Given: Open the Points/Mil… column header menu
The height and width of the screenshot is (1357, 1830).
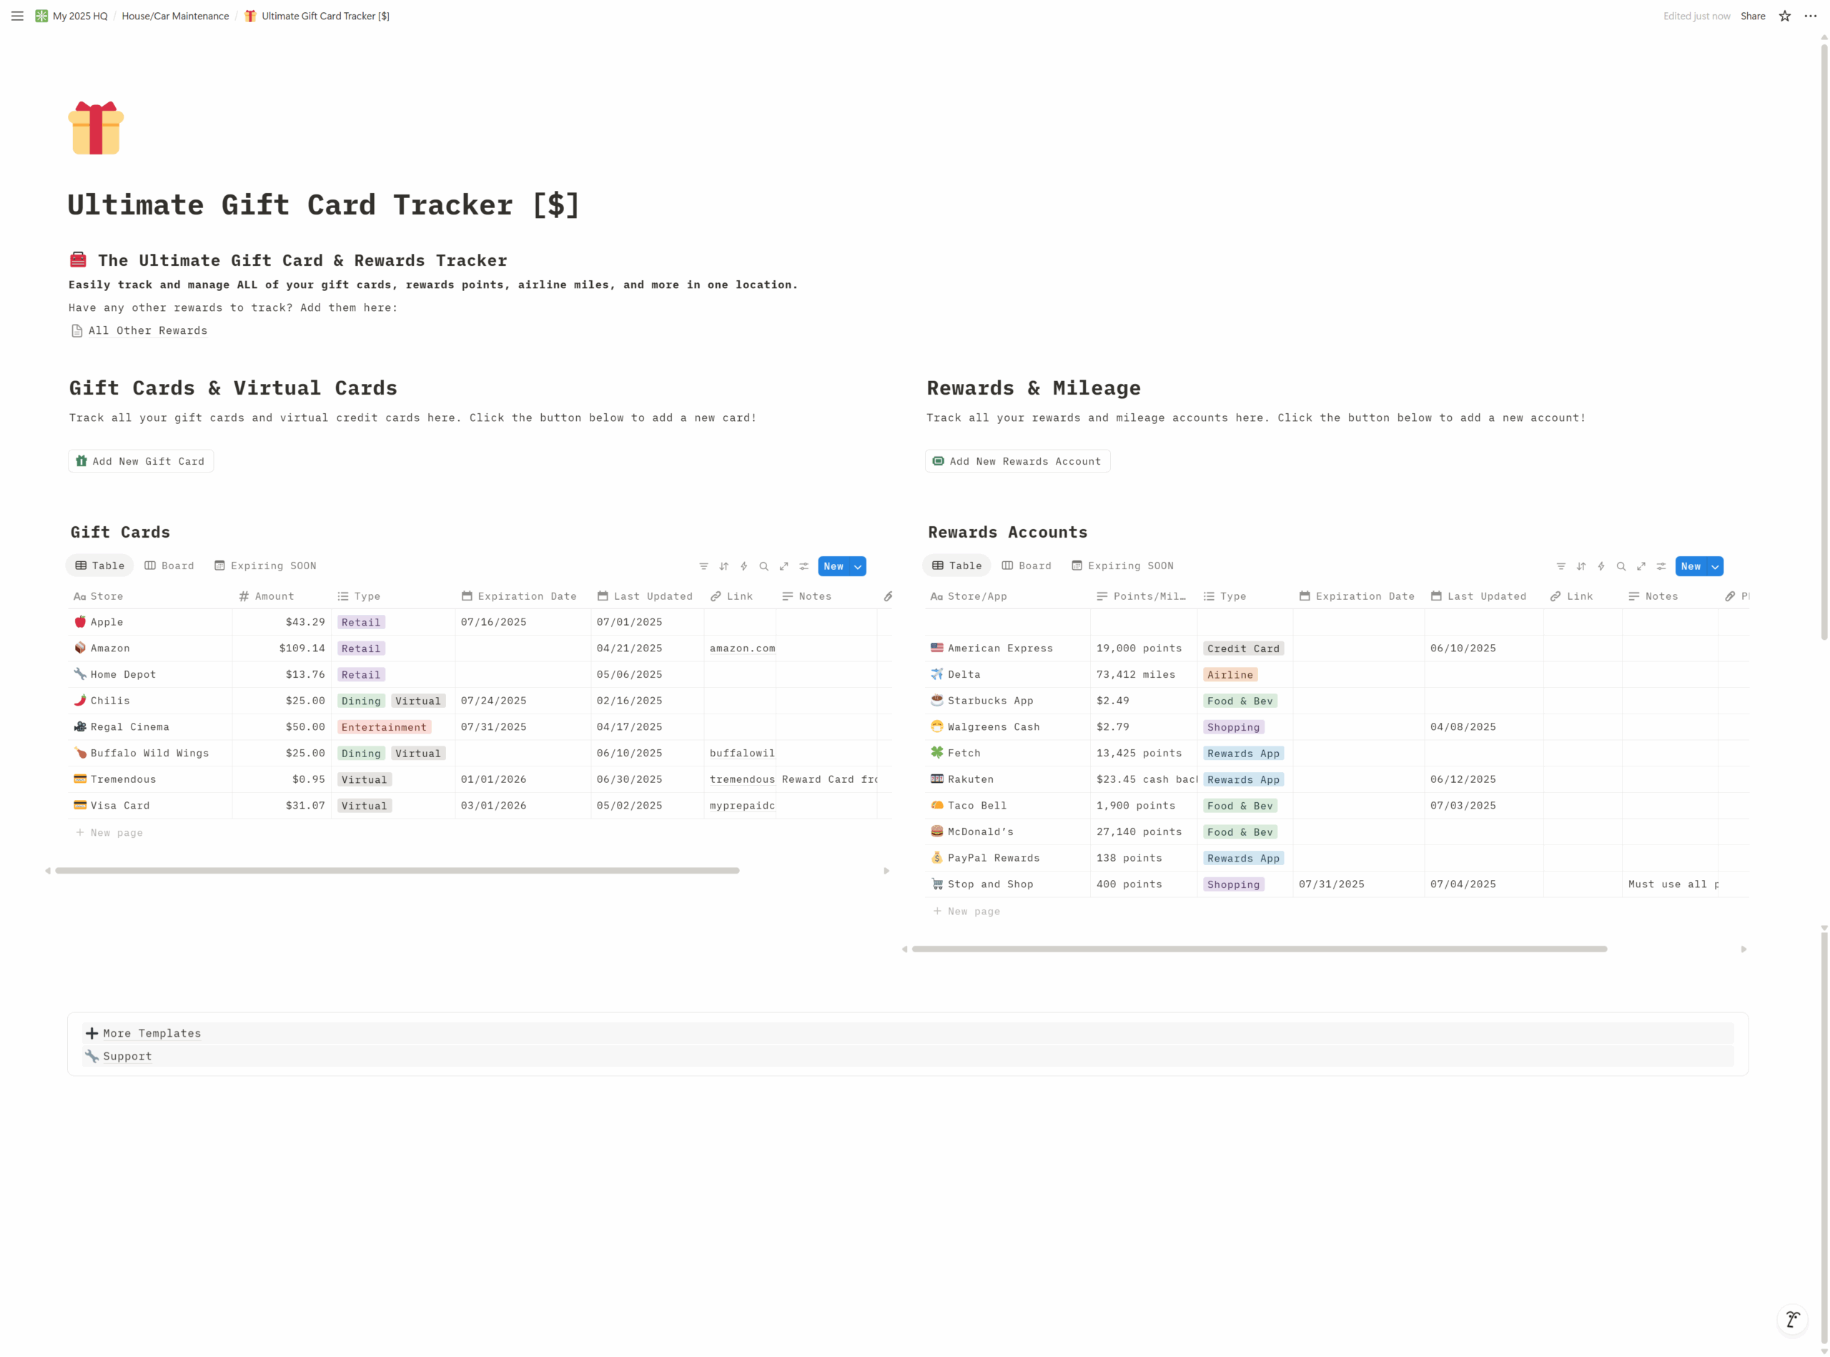Looking at the screenshot, I should [x=1143, y=596].
